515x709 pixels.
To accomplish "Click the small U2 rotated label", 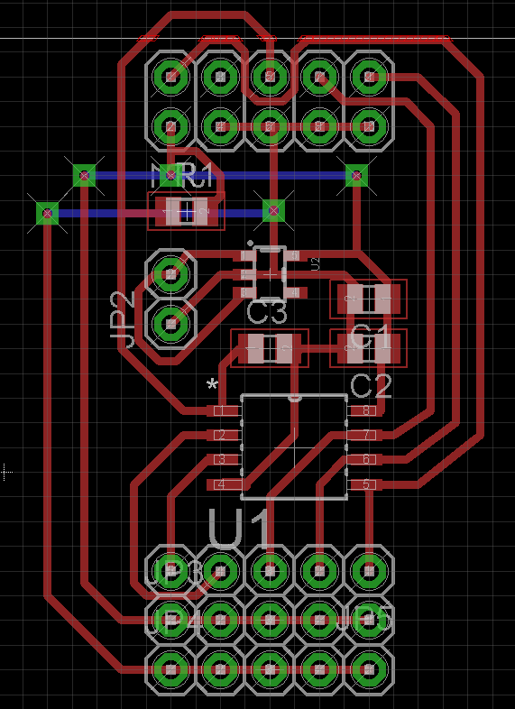I will [316, 263].
